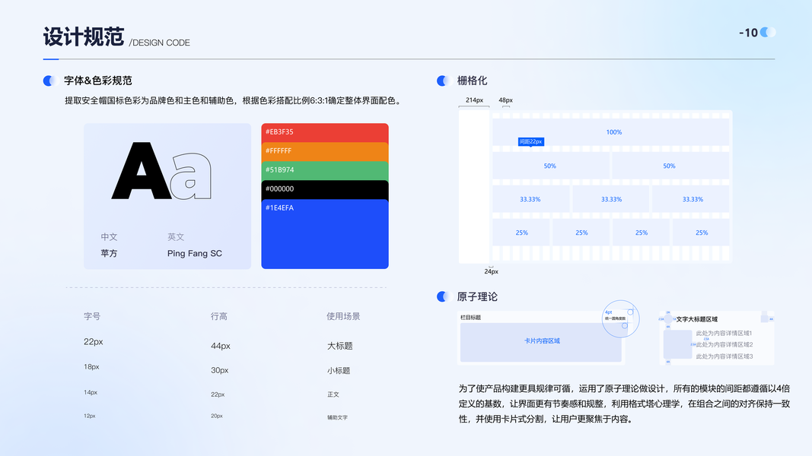Pick the black #000000 color swatch
Screen dimensions: 812x456
[x=325, y=190]
